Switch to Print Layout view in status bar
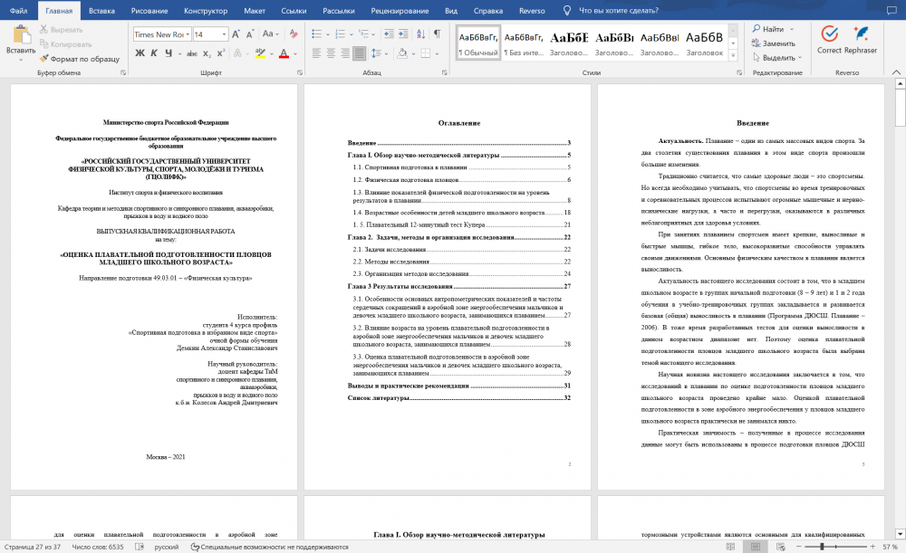The width and height of the screenshot is (906, 553). click(x=756, y=547)
